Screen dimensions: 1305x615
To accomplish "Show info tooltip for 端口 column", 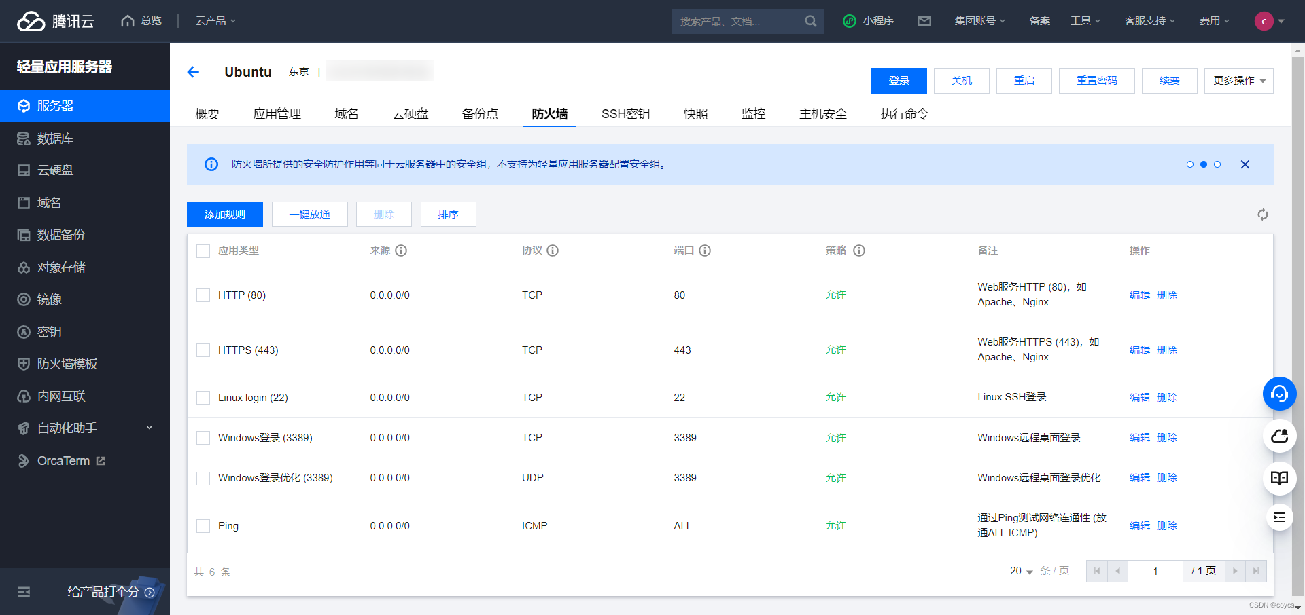I will tap(705, 250).
